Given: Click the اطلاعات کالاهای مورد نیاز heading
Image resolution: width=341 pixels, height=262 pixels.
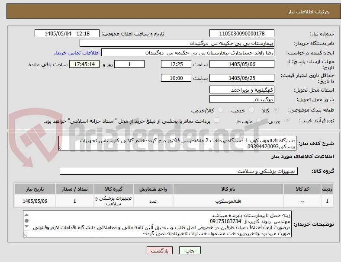Looking at the screenshot, I should click(302, 157).
